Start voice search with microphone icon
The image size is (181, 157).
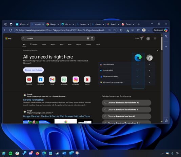(x=88, y=38)
